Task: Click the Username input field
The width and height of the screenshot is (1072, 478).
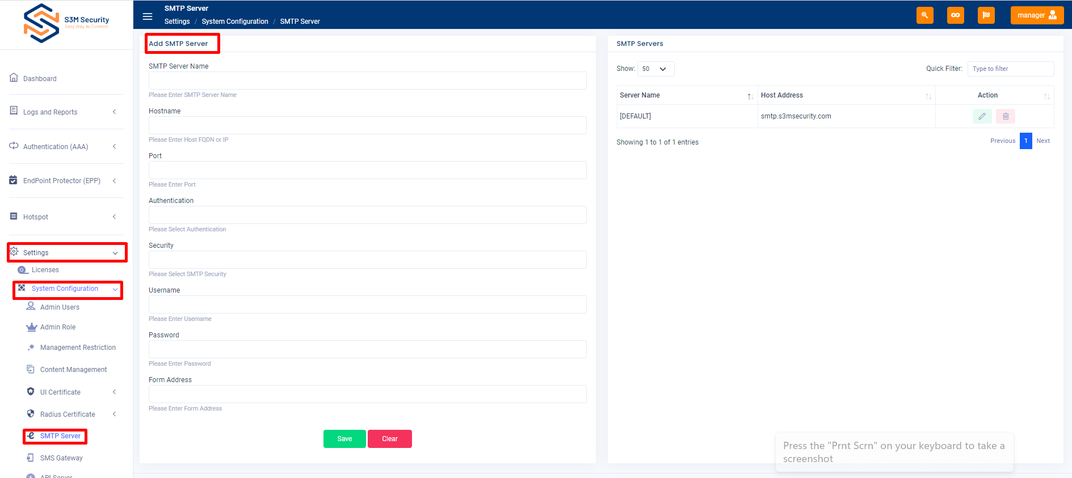Action: click(367, 304)
